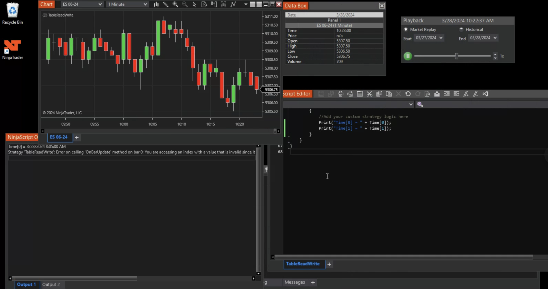Image resolution: width=548 pixels, height=289 pixels.
Task: Zoom in on the chart
Action: (x=175, y=4)
